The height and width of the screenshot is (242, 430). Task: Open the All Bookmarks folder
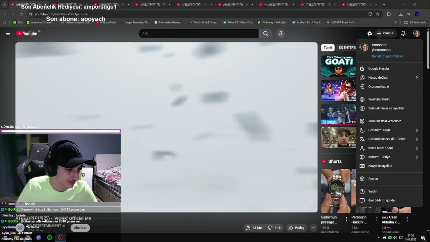(x=416, y=23)
